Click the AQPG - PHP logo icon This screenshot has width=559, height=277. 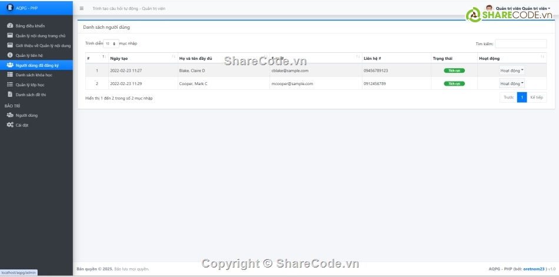[9, 8]
